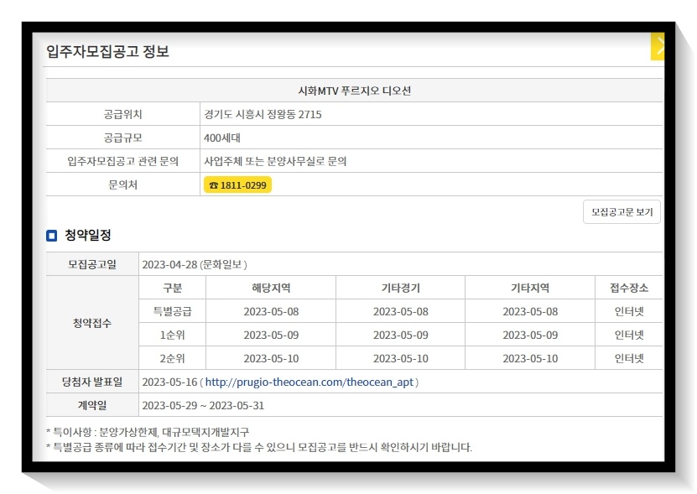The height and width of the screenshot is (494, 697).
Task: Click the 기타경기 column header
Action: 401,288
